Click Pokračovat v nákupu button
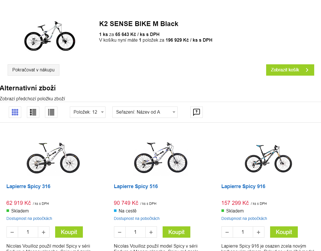This screenshot has width=321, height=251. [x=33, y=70]
